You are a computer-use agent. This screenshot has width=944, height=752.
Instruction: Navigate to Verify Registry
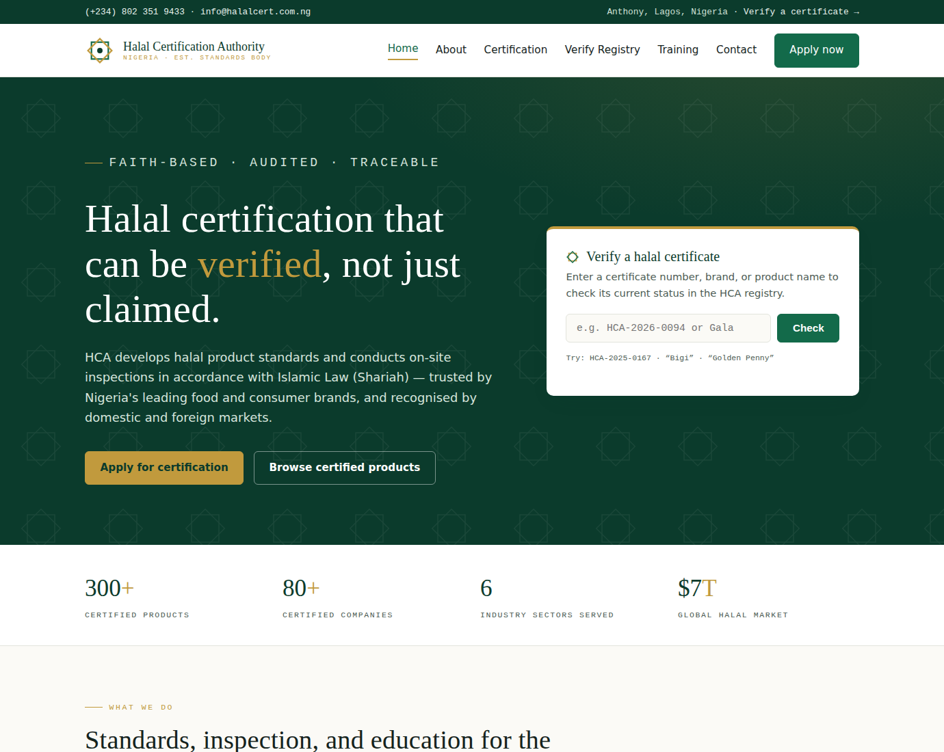click(x=602, y=50)
